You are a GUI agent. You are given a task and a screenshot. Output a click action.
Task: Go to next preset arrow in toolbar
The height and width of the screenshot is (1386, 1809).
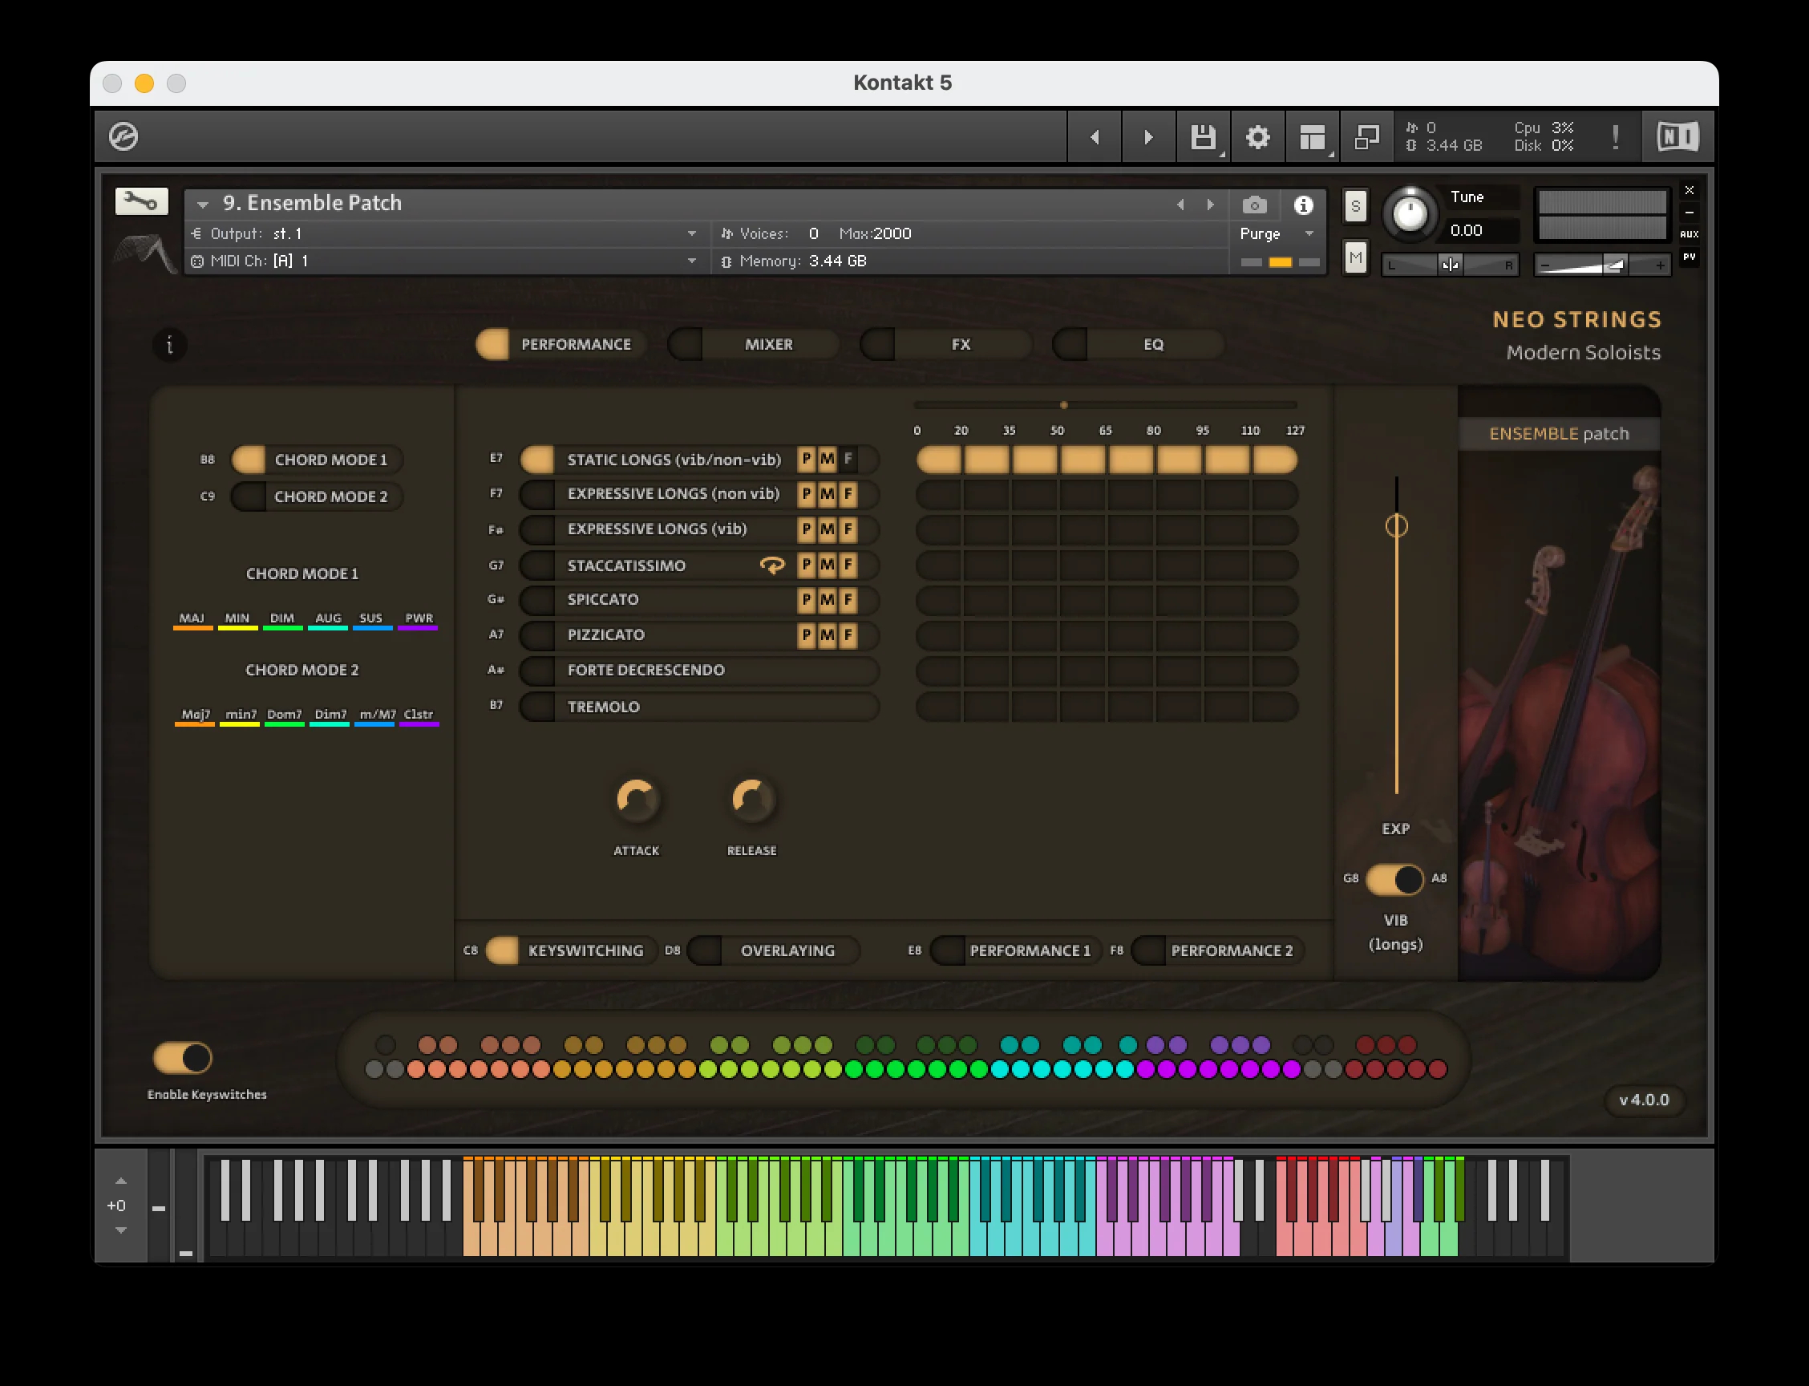[1147, 137]
